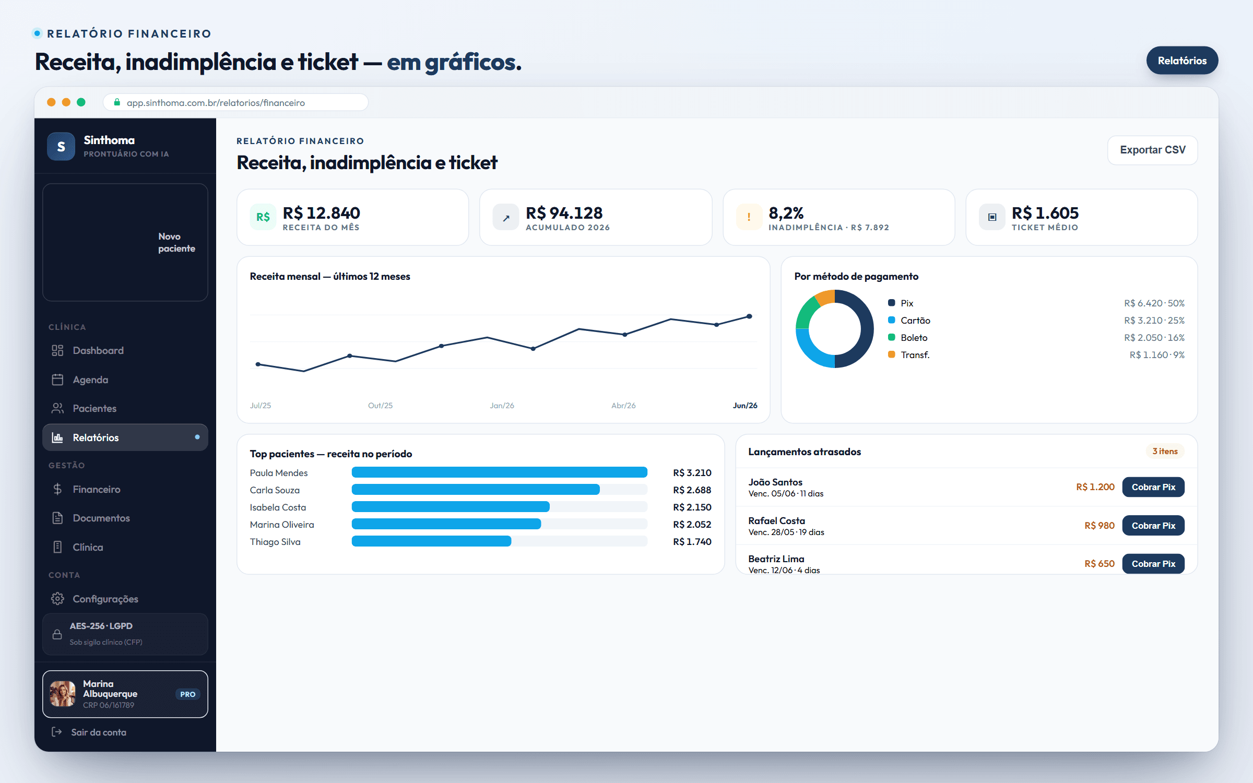Image resolution: width=1253 pixels, height=783 pixels.
Task: Click the Marina Albuquerque profile card
Action: click(125, 694)
